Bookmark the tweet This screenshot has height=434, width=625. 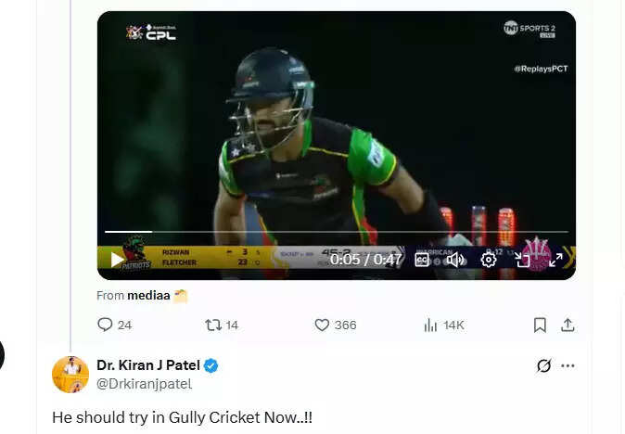pyautogui.click(x=540, y=325)
